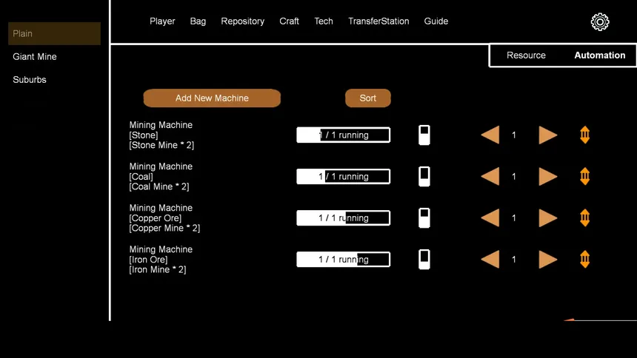Increase Coal machine count with right arrow
Image resolution: width=637 pixels, height=358 pixels.
click(x=547, y=177)
